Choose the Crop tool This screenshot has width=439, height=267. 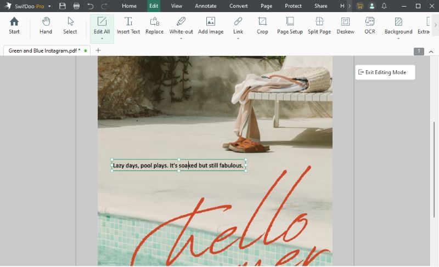(262, 25)
